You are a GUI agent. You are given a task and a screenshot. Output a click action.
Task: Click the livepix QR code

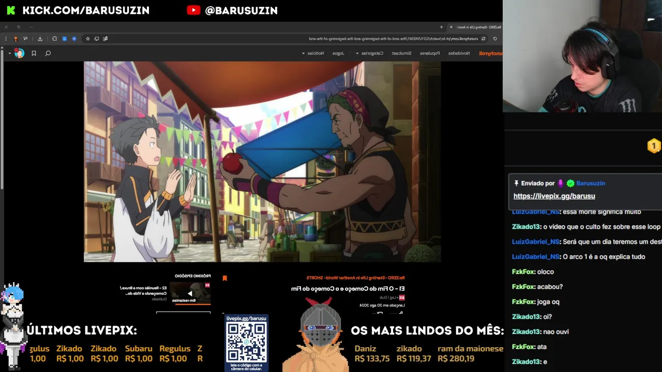[x=247, y=343]
